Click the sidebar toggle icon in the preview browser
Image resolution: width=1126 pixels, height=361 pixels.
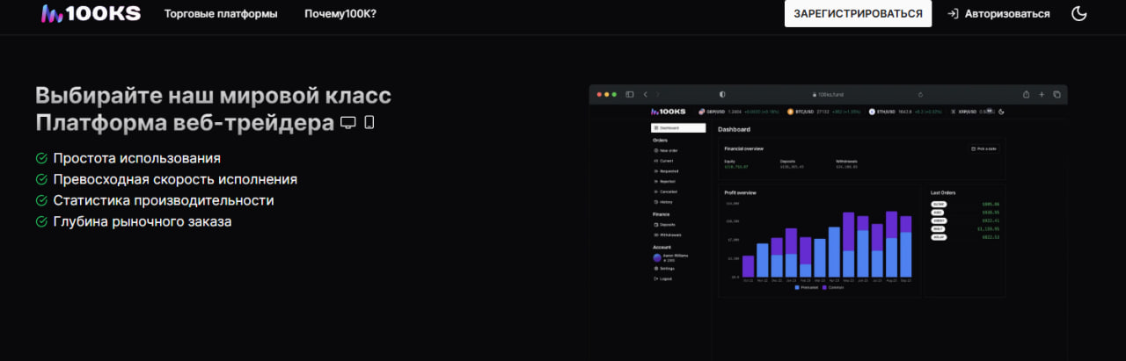pos(629,94)
